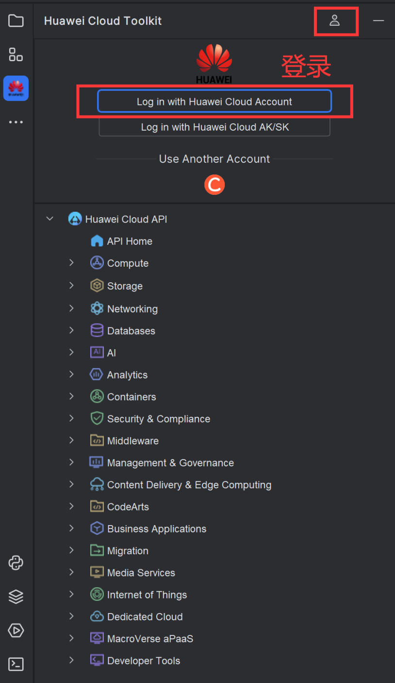This screenshot has height=683, width=395.
Task: Click the user account profile icon
Action: (334, 21)
